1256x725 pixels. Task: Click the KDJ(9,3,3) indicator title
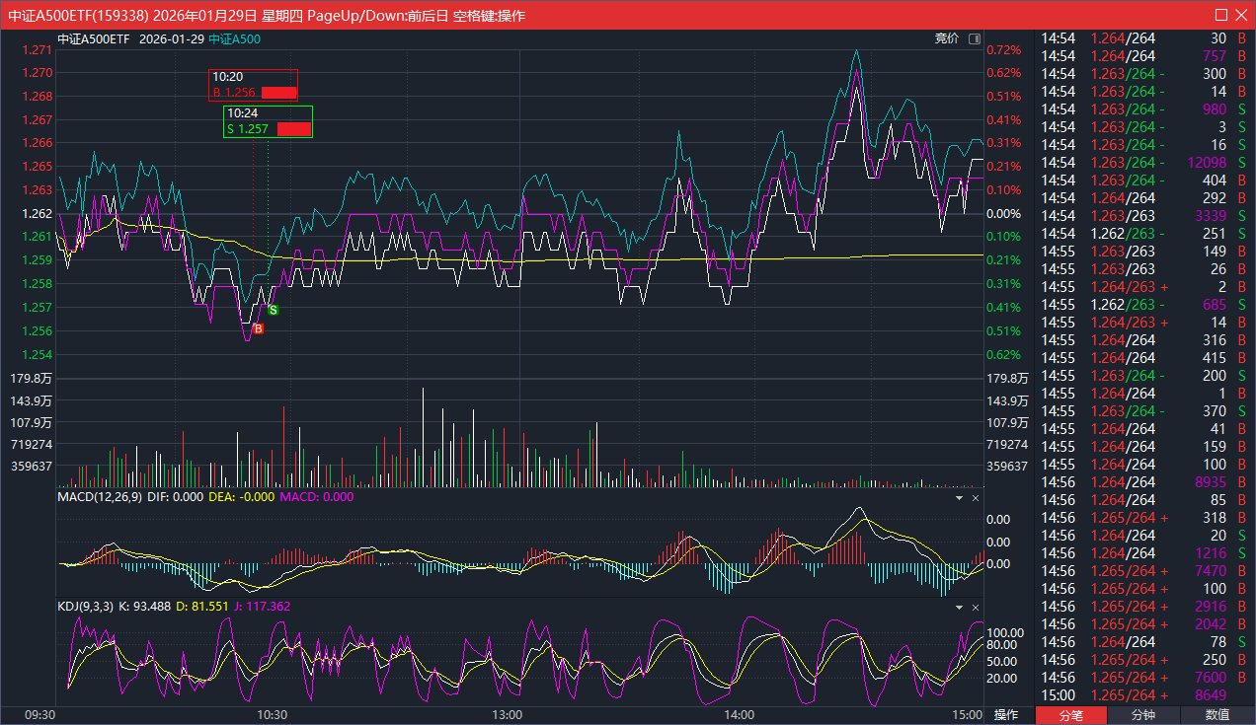pyautogui.click(x=85, y=607)
